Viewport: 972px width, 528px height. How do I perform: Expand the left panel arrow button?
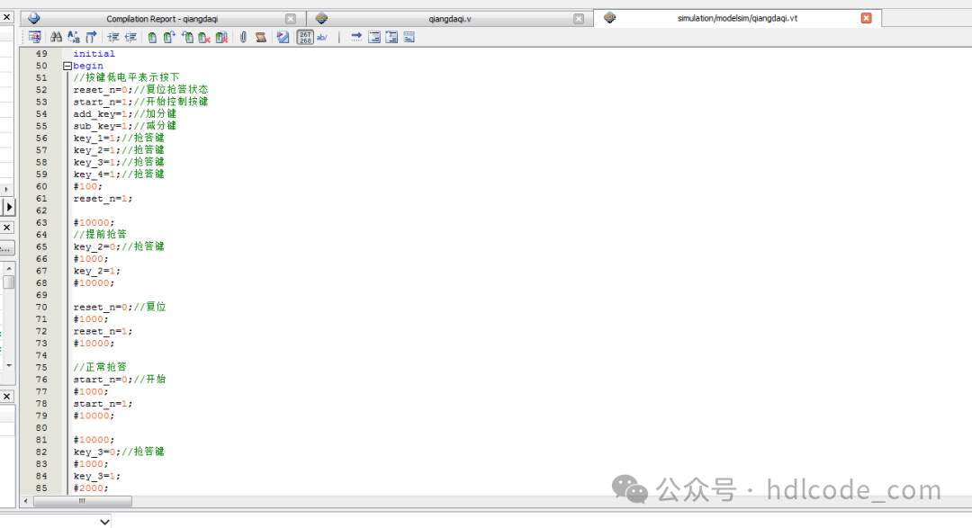(8, 206)
